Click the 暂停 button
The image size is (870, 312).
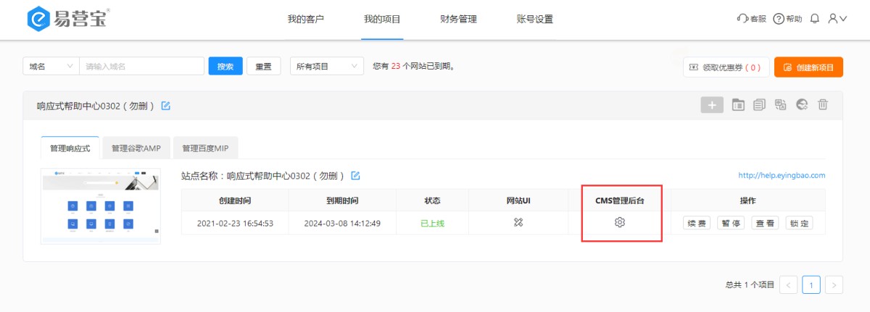click(731, 223)
